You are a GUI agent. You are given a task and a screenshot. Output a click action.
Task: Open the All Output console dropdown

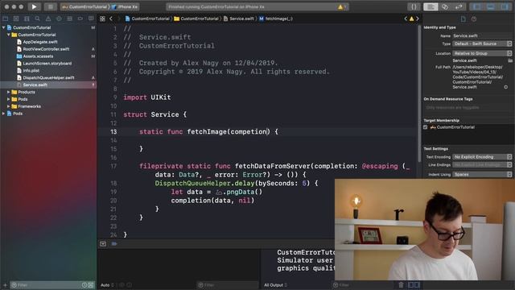(x=275, y=285)
